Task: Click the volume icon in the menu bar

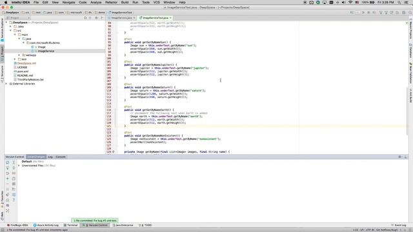Action: point(344,3)
